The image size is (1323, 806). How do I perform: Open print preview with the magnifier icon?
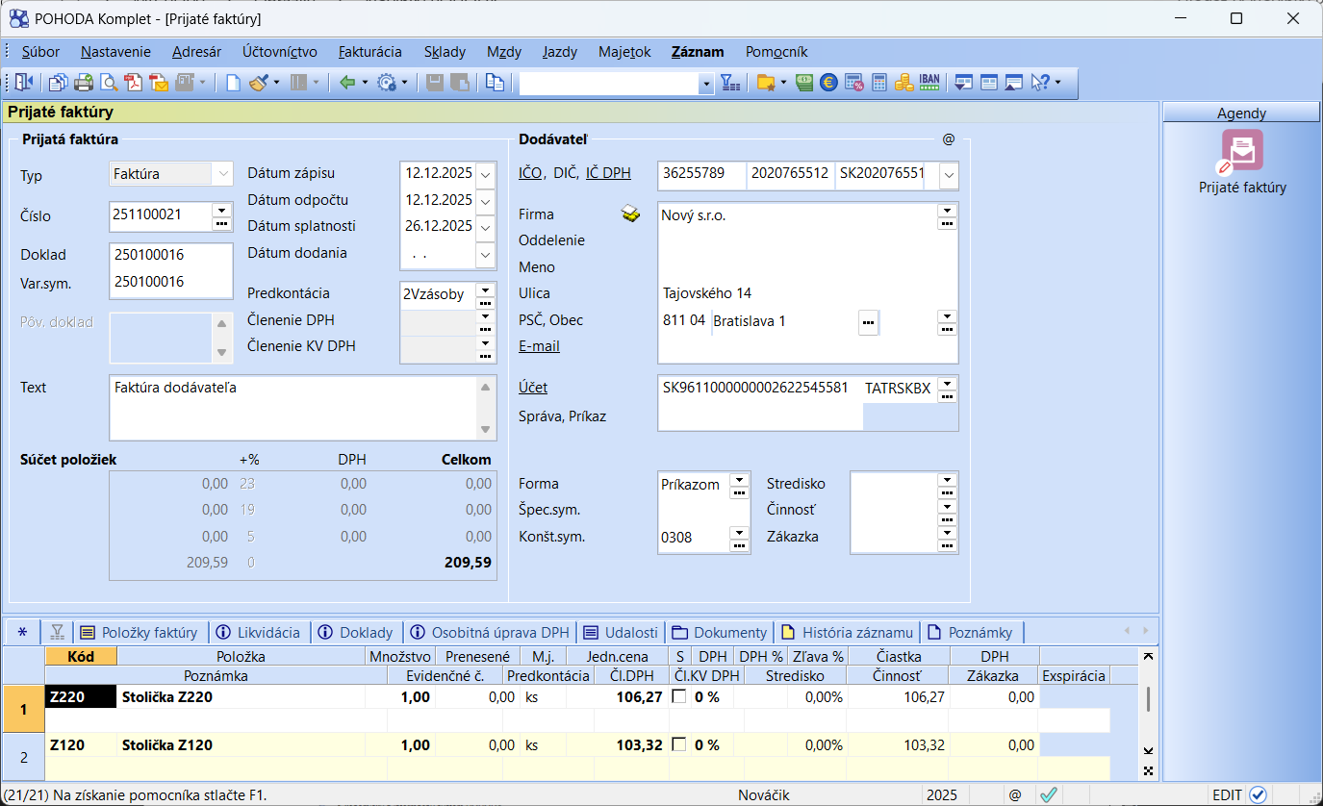pyautogui.click(x=109, y=83)
